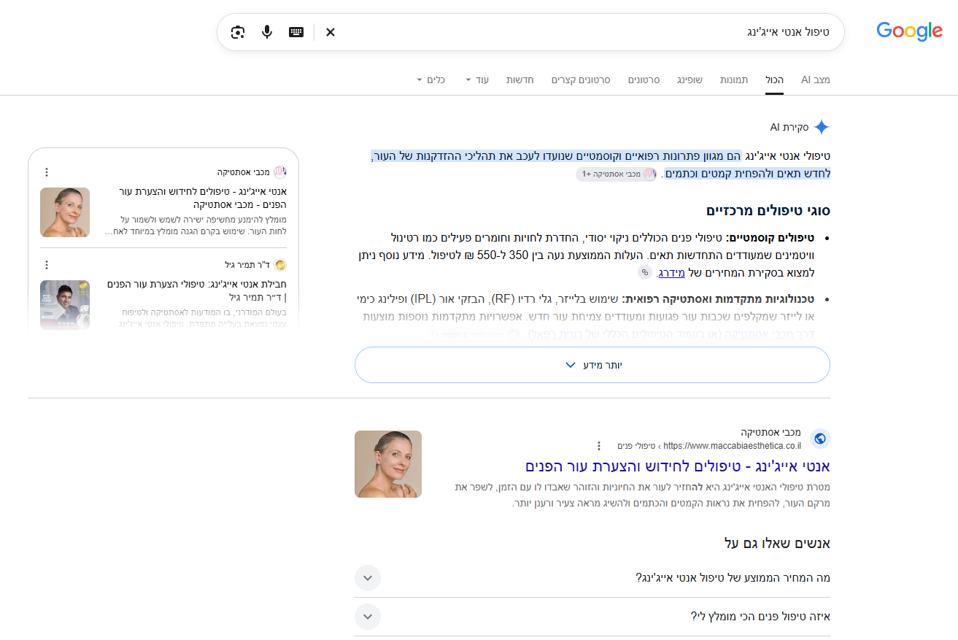Open the שופינג tab
Screen dimensions: 958x640
(689, 80)
